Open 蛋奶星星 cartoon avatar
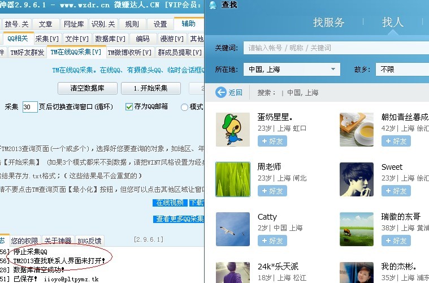 (x=233, y=129)
